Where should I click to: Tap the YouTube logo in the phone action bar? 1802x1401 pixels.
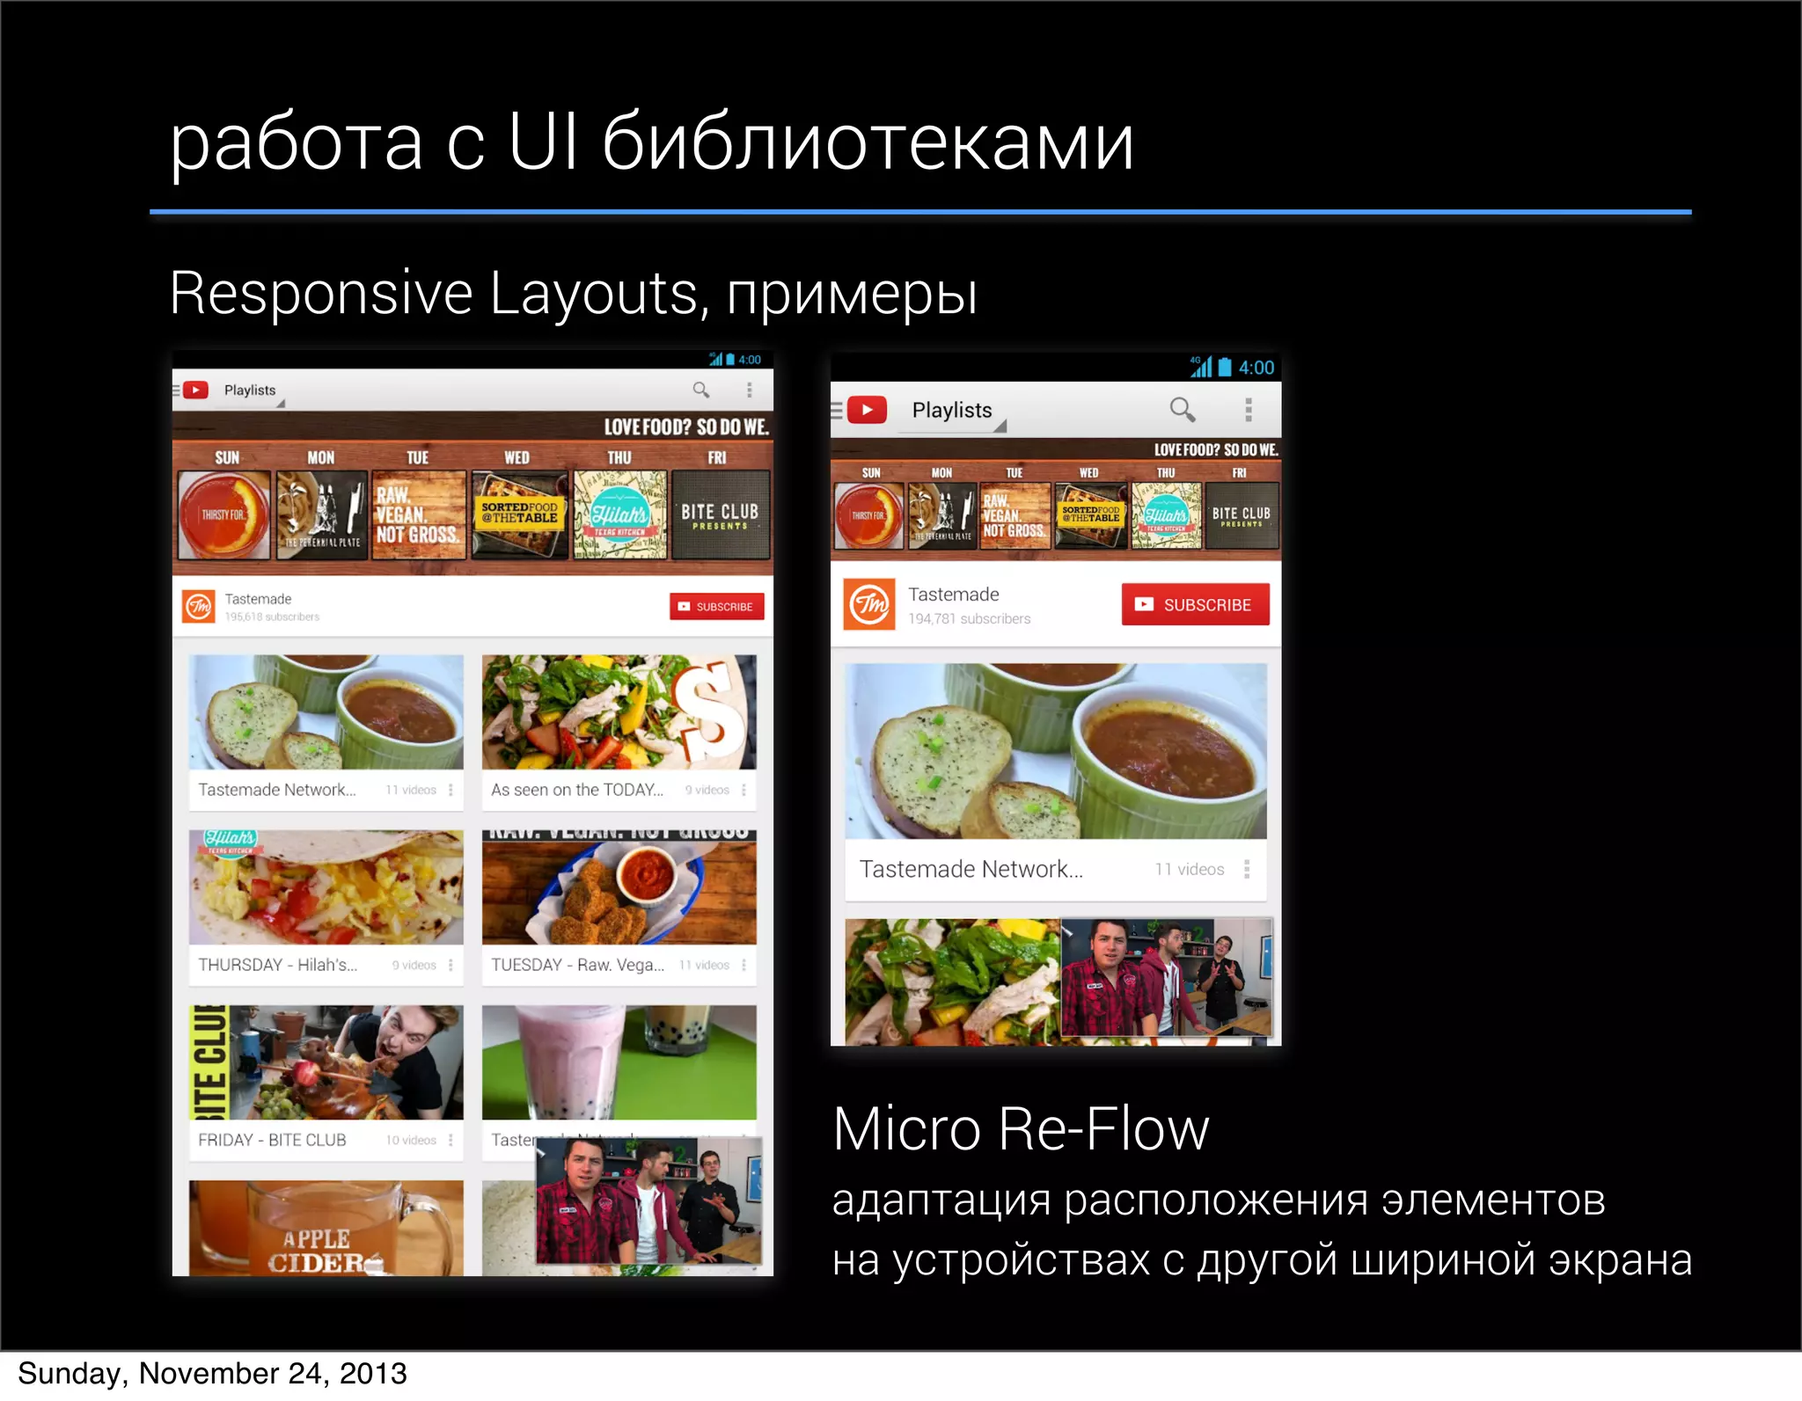click(x=868, y=410)
